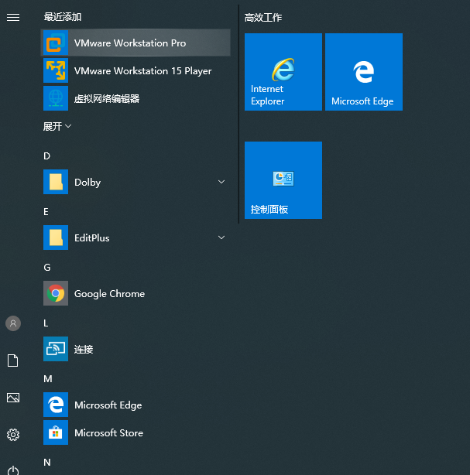Open the Microsoft Edge tile
Image resolution: width=470 pixels, height=475 pixels.
[x=364, y=72]
